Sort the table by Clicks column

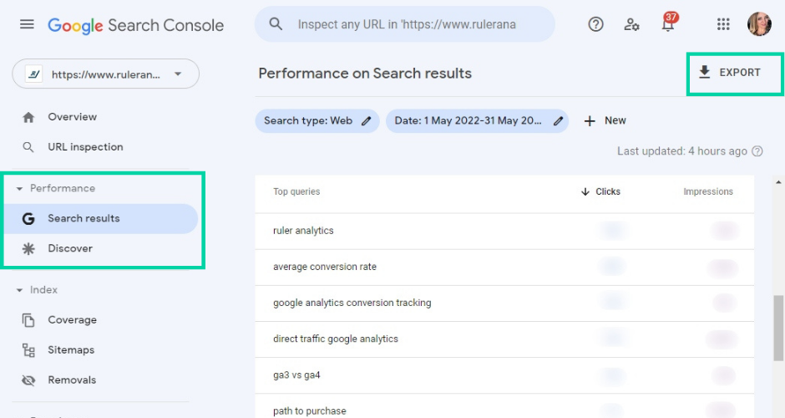(x=601, y=191)
